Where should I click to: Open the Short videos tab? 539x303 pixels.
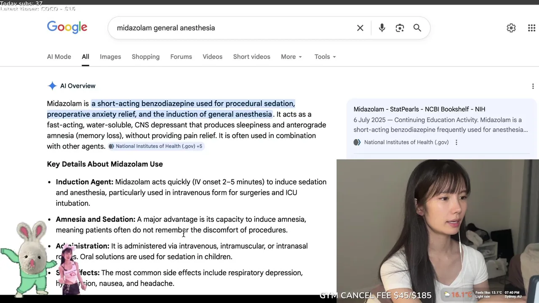click(x=252, y=57)
